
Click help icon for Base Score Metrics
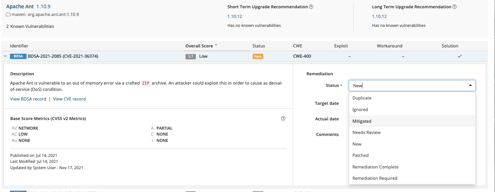click(283, 118)
